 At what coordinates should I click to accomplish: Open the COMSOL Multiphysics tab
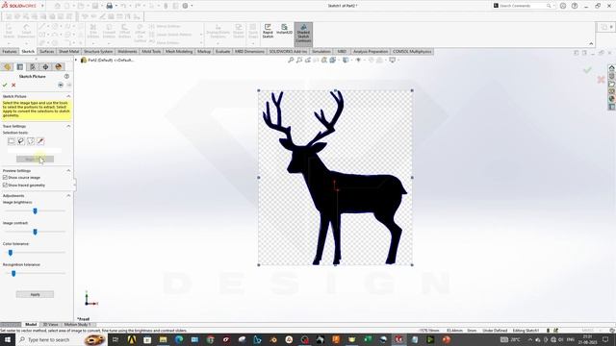click(412, 51)
